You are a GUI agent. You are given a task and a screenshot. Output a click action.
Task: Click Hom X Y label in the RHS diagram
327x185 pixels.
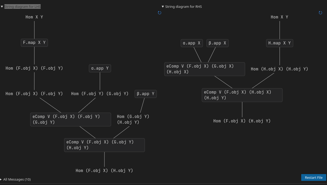pyautogui.click(x=280, y=17)
